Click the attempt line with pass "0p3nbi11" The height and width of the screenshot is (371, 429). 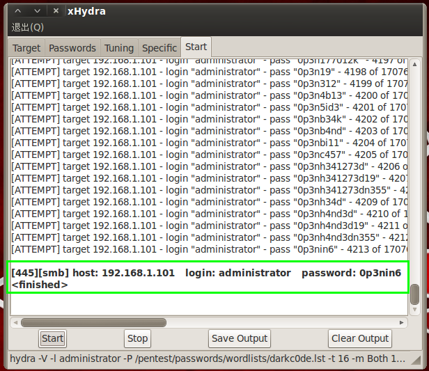coord(210,143)
